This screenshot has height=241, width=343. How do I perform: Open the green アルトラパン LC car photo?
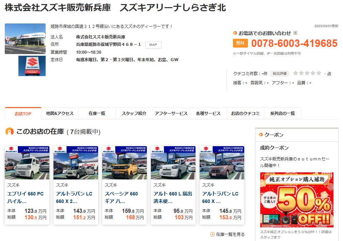(x=76, y=163)
